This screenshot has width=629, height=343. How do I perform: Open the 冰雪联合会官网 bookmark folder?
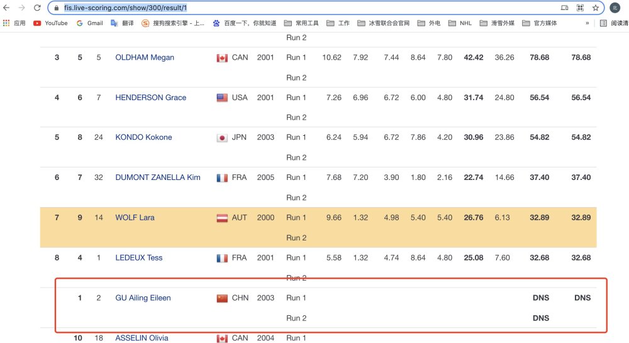(x=384, y=23)
